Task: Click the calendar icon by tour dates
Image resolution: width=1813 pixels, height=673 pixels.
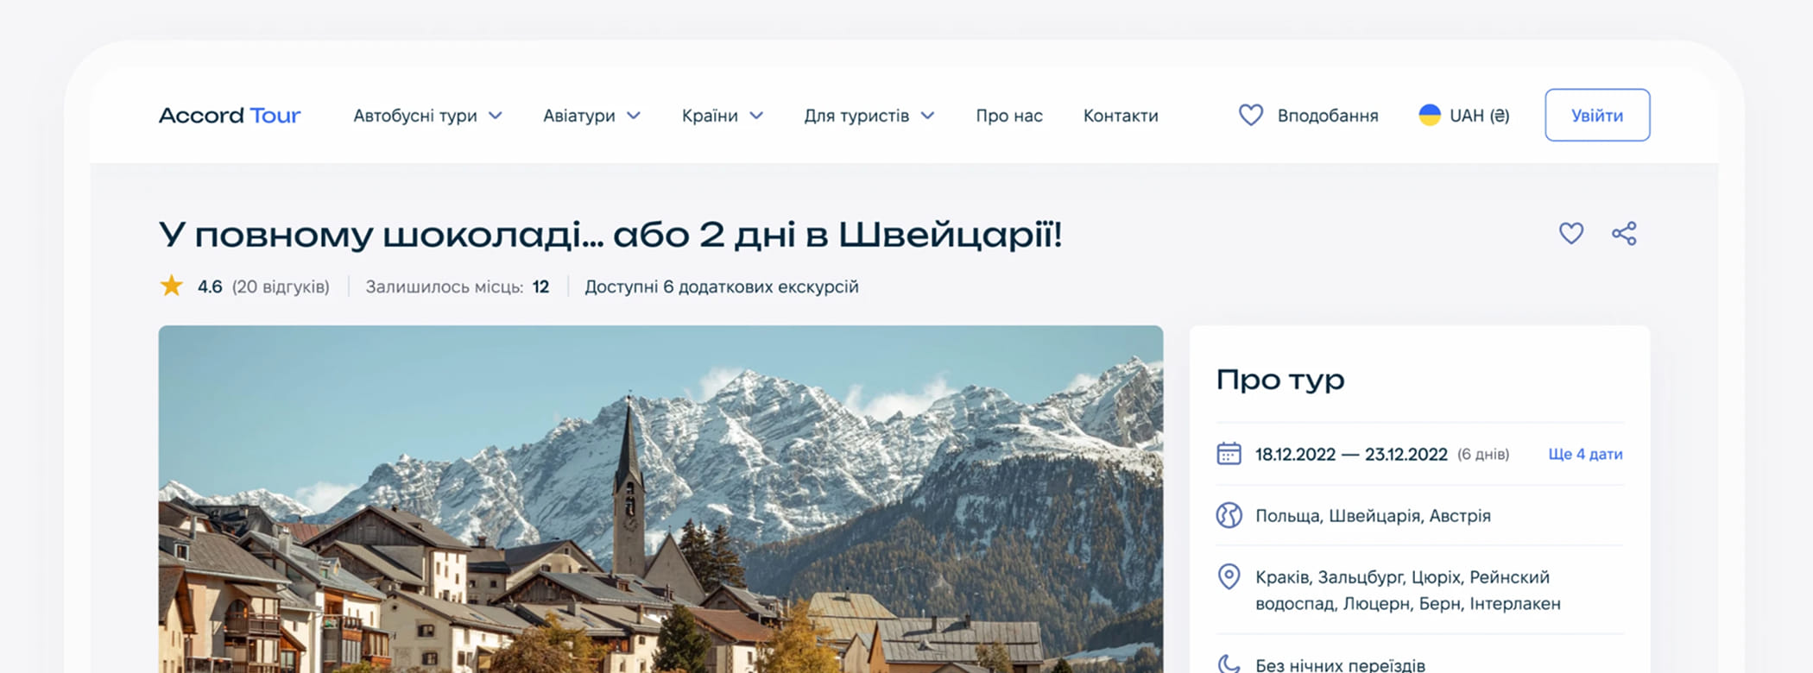Action: tap(1229, 454)
